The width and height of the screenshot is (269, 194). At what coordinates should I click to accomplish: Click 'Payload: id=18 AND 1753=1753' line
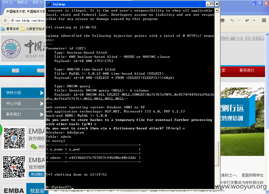(84, 61)
